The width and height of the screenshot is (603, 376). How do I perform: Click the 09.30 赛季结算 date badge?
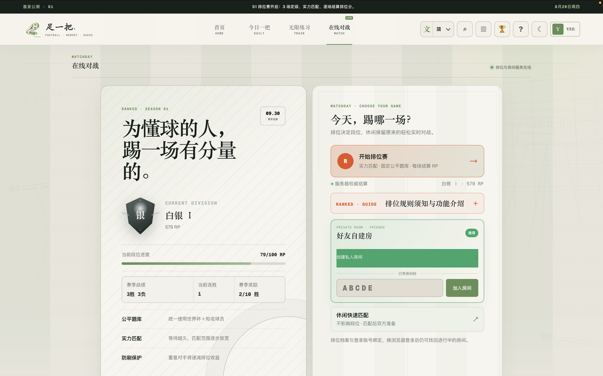click(x=273, y=116)
